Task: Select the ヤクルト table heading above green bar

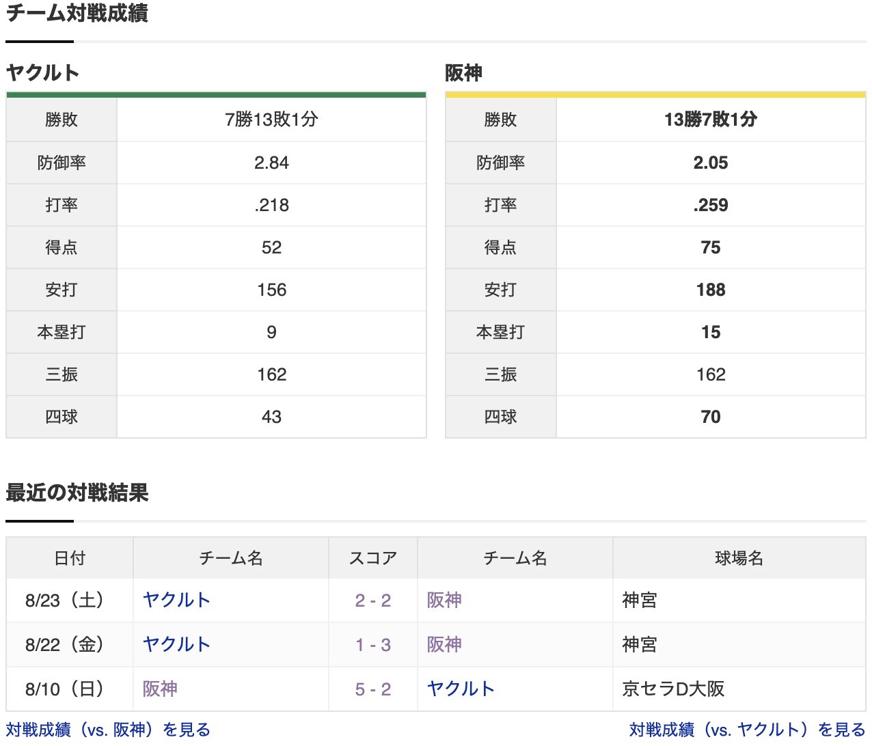Action: point(42,72)
